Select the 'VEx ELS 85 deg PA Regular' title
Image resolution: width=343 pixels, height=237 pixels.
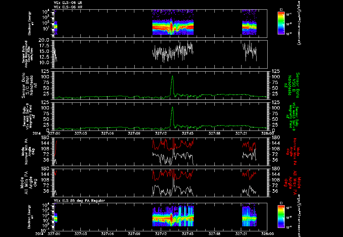tap(79, 201)
